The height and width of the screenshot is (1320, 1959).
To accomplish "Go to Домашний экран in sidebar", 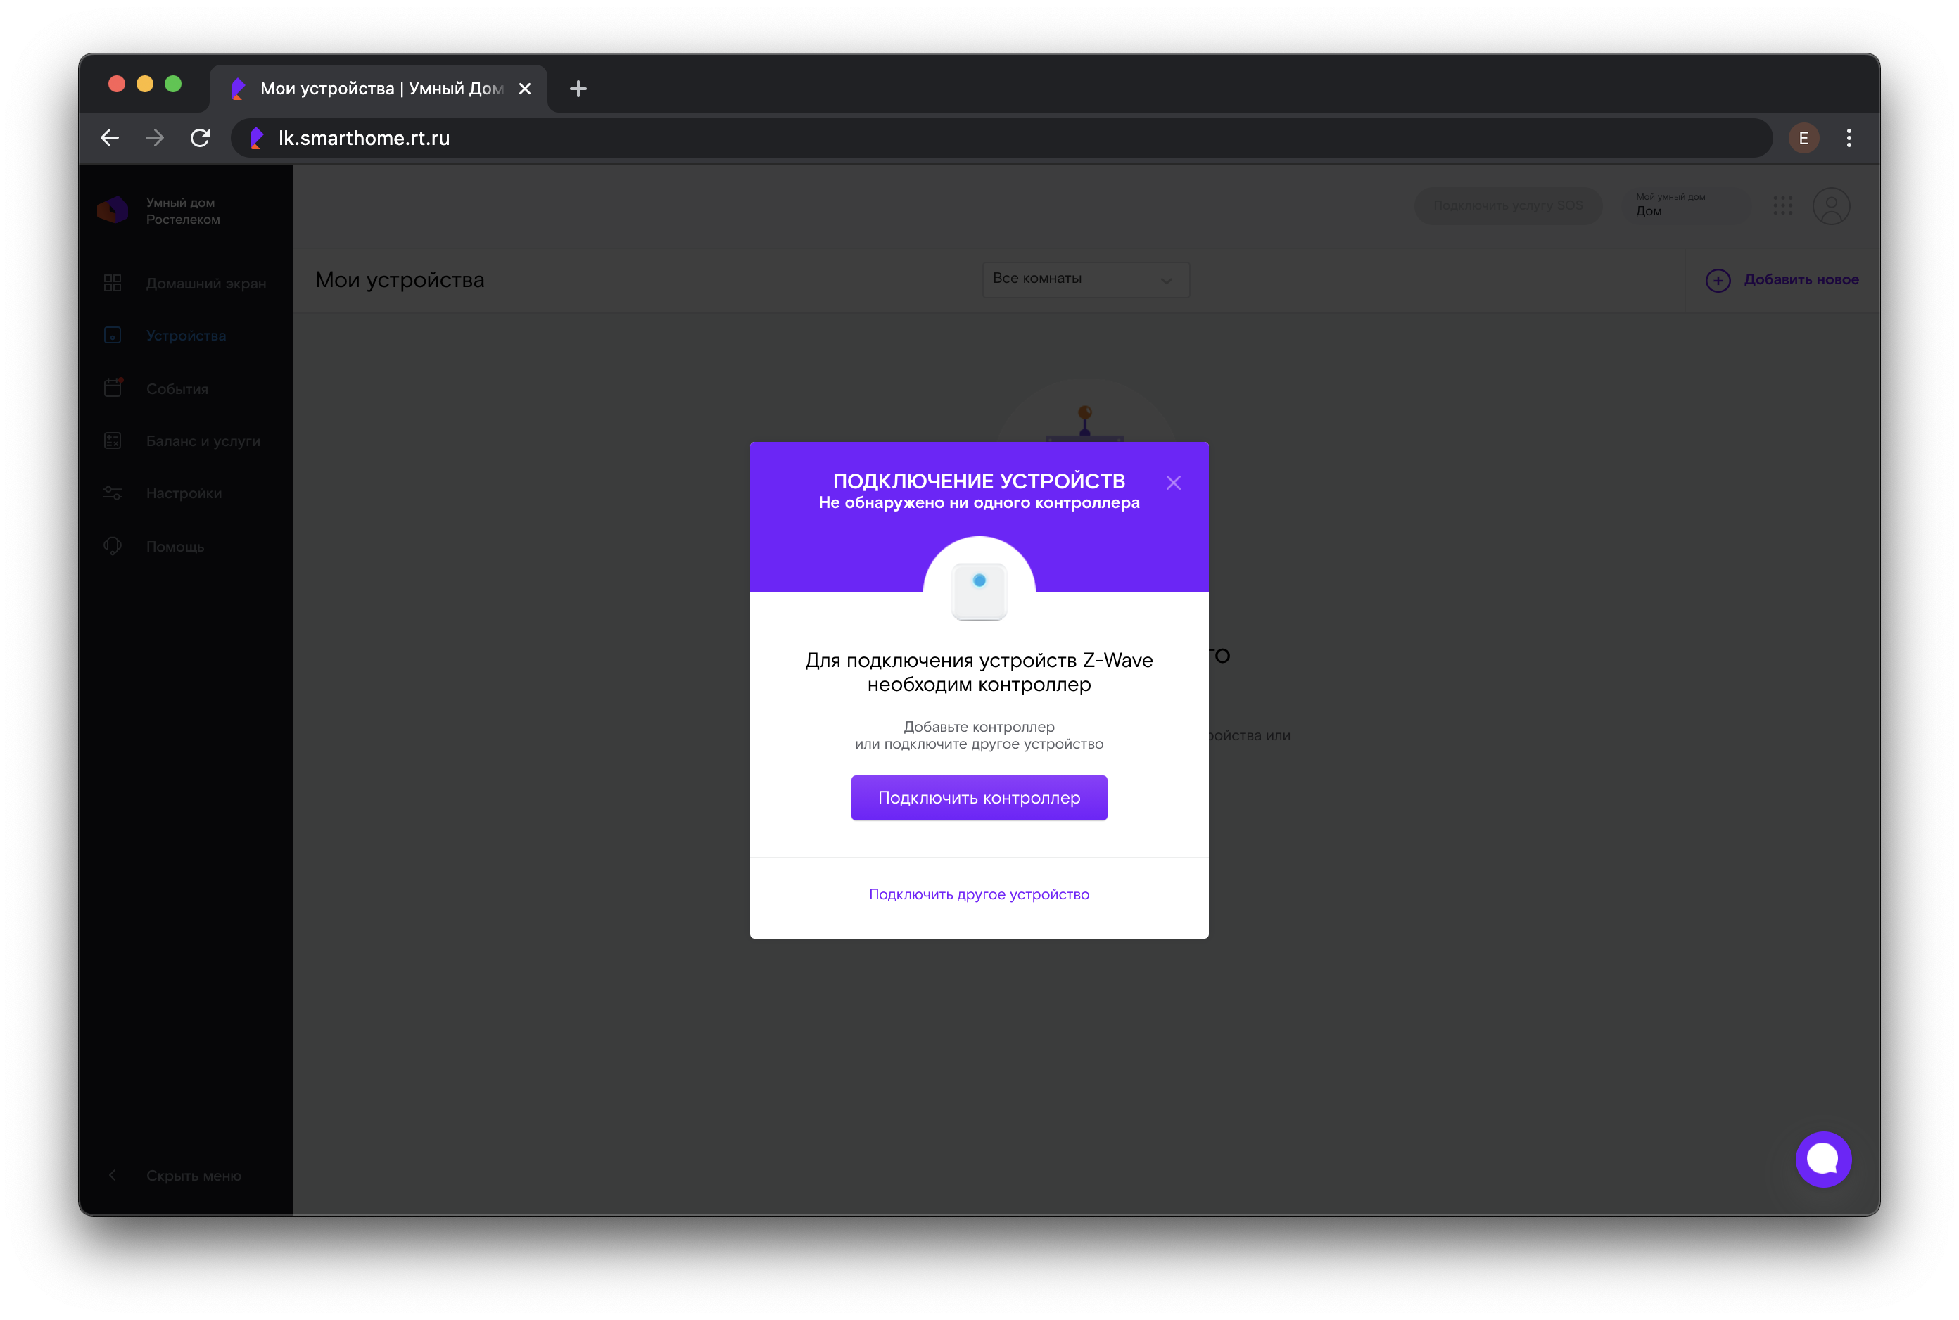I will point(205,284).
